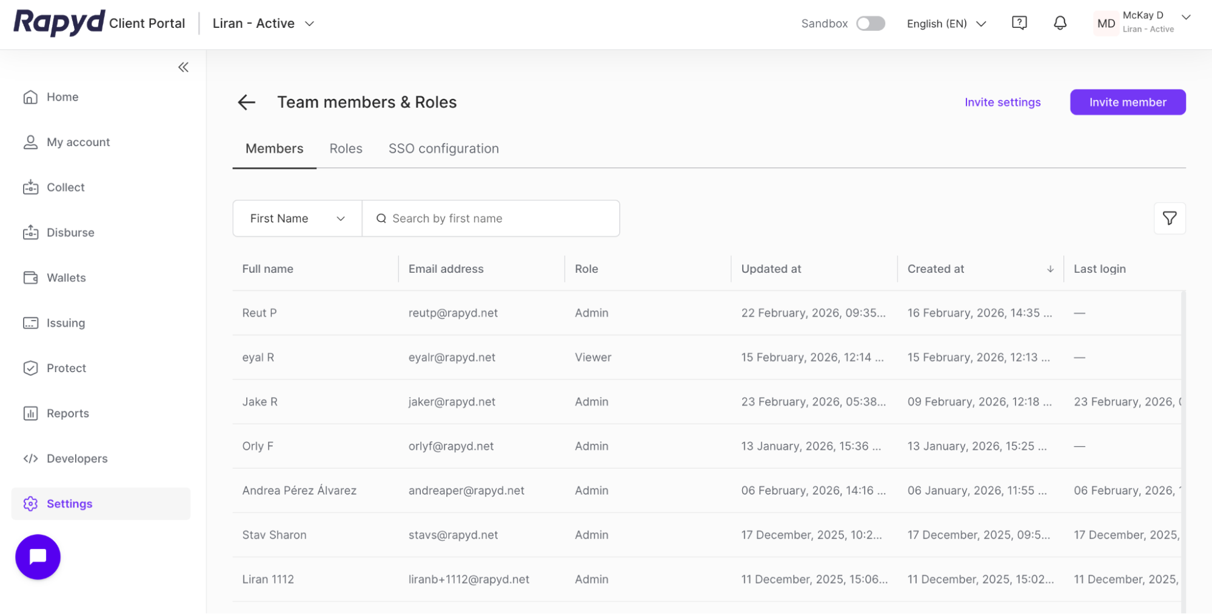
Task: Open the help question mark icon
Action: point(1019,24)
